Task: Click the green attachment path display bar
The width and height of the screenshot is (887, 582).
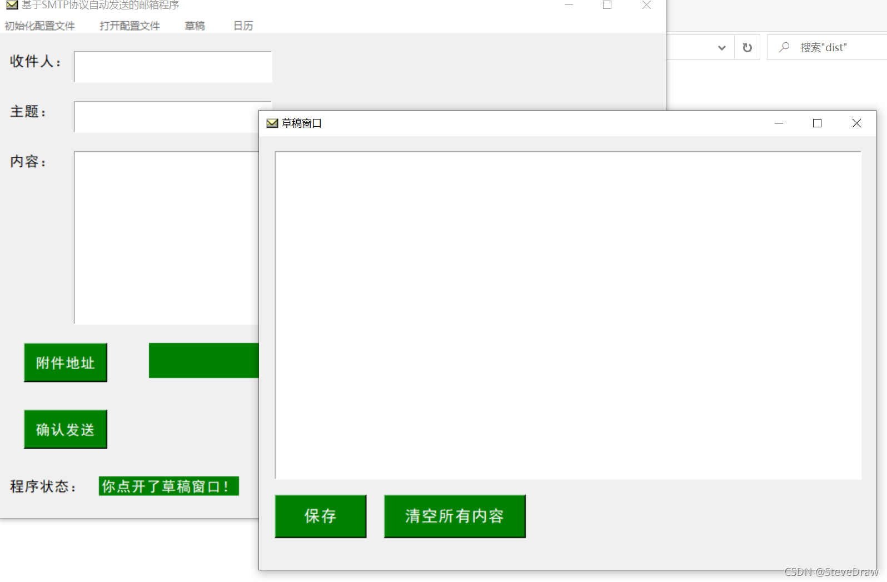Action: click(204, 360)
